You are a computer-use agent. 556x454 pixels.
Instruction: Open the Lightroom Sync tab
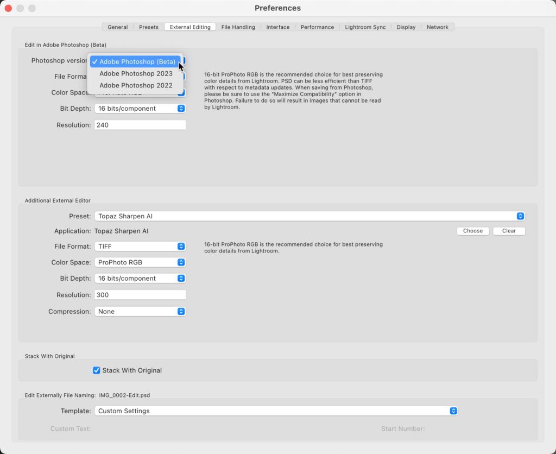click(365, 27)
